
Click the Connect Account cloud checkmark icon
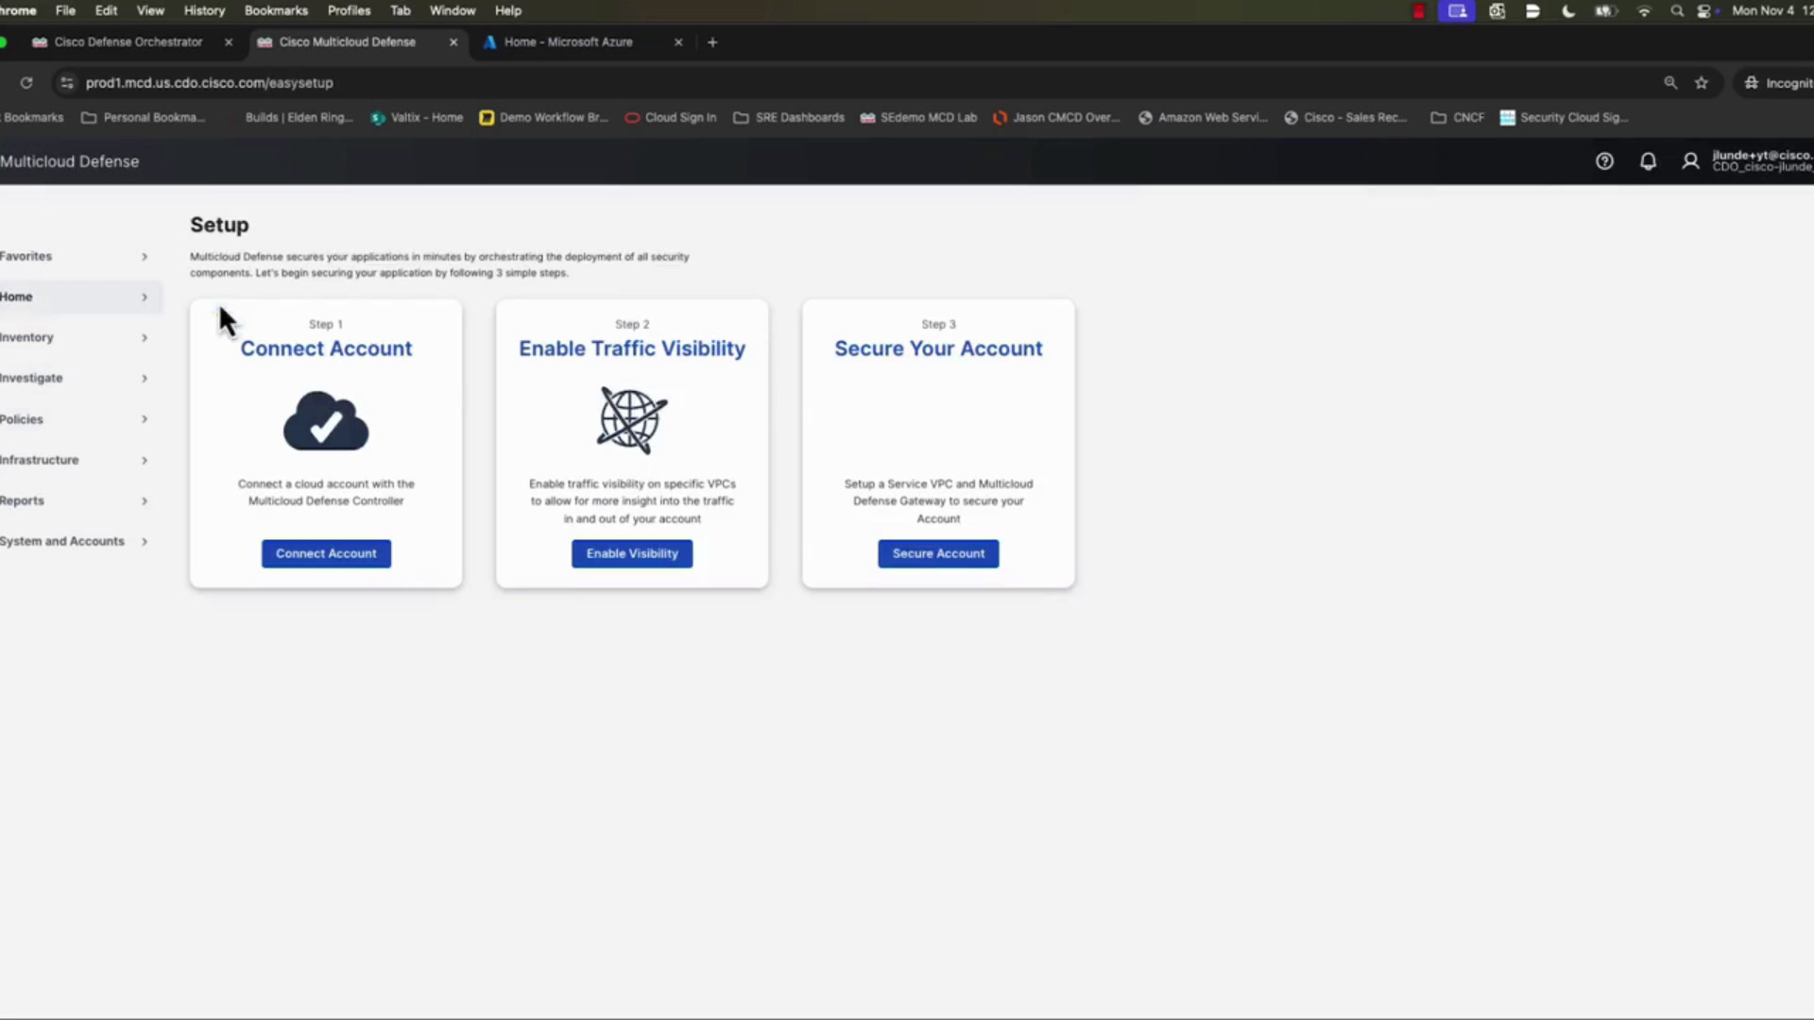coord(326,420)
